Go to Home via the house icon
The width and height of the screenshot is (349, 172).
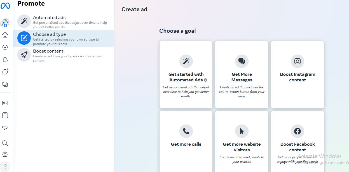(5, 35)
